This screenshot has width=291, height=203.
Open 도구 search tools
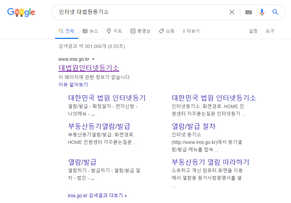click(270, 31)
